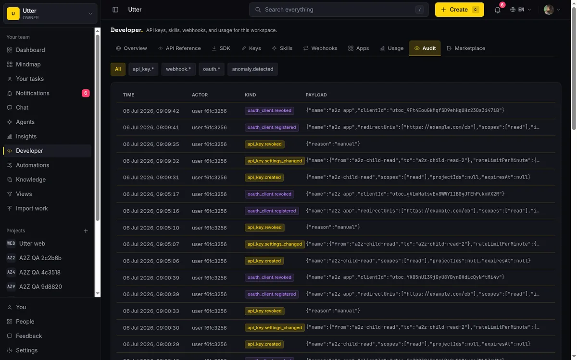This screenshot has height=360, width=577.
Task: Click oauth_client.registered badge at 09:09:41
Action: (x=272, y=127)
